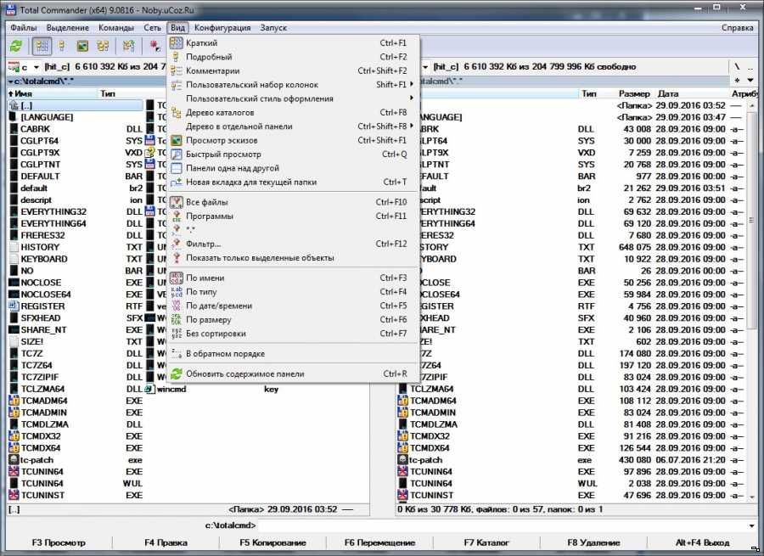764x556 pixels.
Task: Click the TCMADM64 file icon in left panel
Action: [14, 401]
